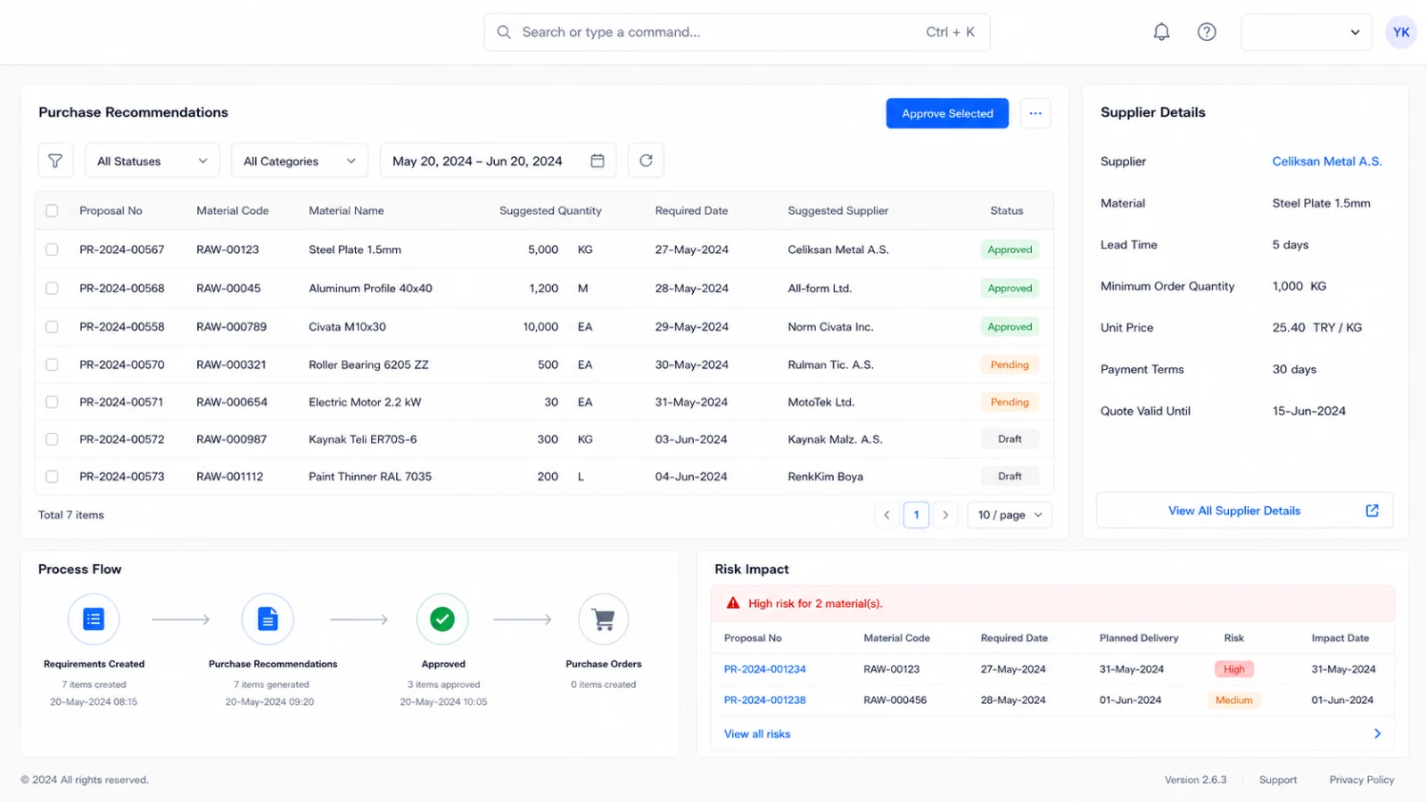Go to the next page arrow
Viewport: 1427px width, 802px height.
pos(945,515)
